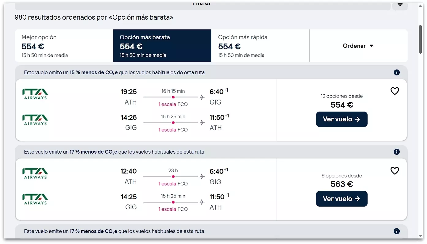Open CO2 info icon above 563 € flight
Image resolution: width=427 pixels, height=244 pixels.
point(397,152)
